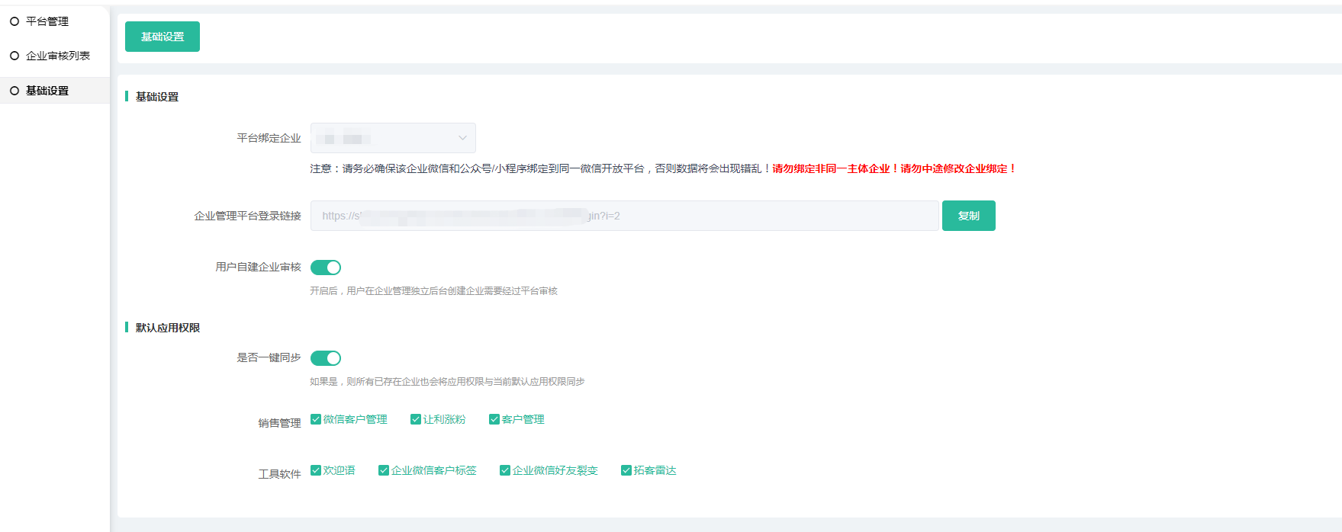This screenshot has width=1342, height=532.
Task: Expand the 平台绑定企业 dropdown arrow
Action: (x=462, y=138)
